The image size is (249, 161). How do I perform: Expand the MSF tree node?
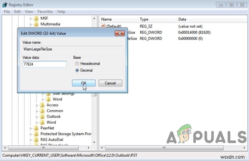pos(31,19)
